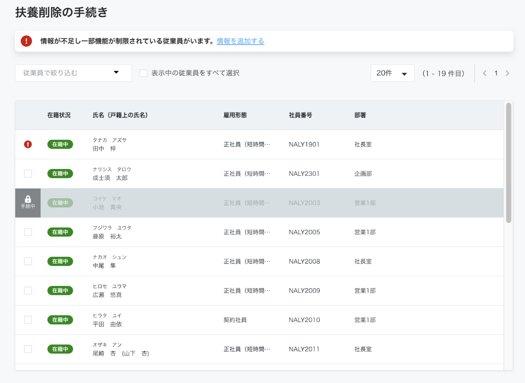The height and width of the screenshot is (383, 525).
Task: Click the 社員番号 column header
Action: pyautogui.click(x=300, y=115)
